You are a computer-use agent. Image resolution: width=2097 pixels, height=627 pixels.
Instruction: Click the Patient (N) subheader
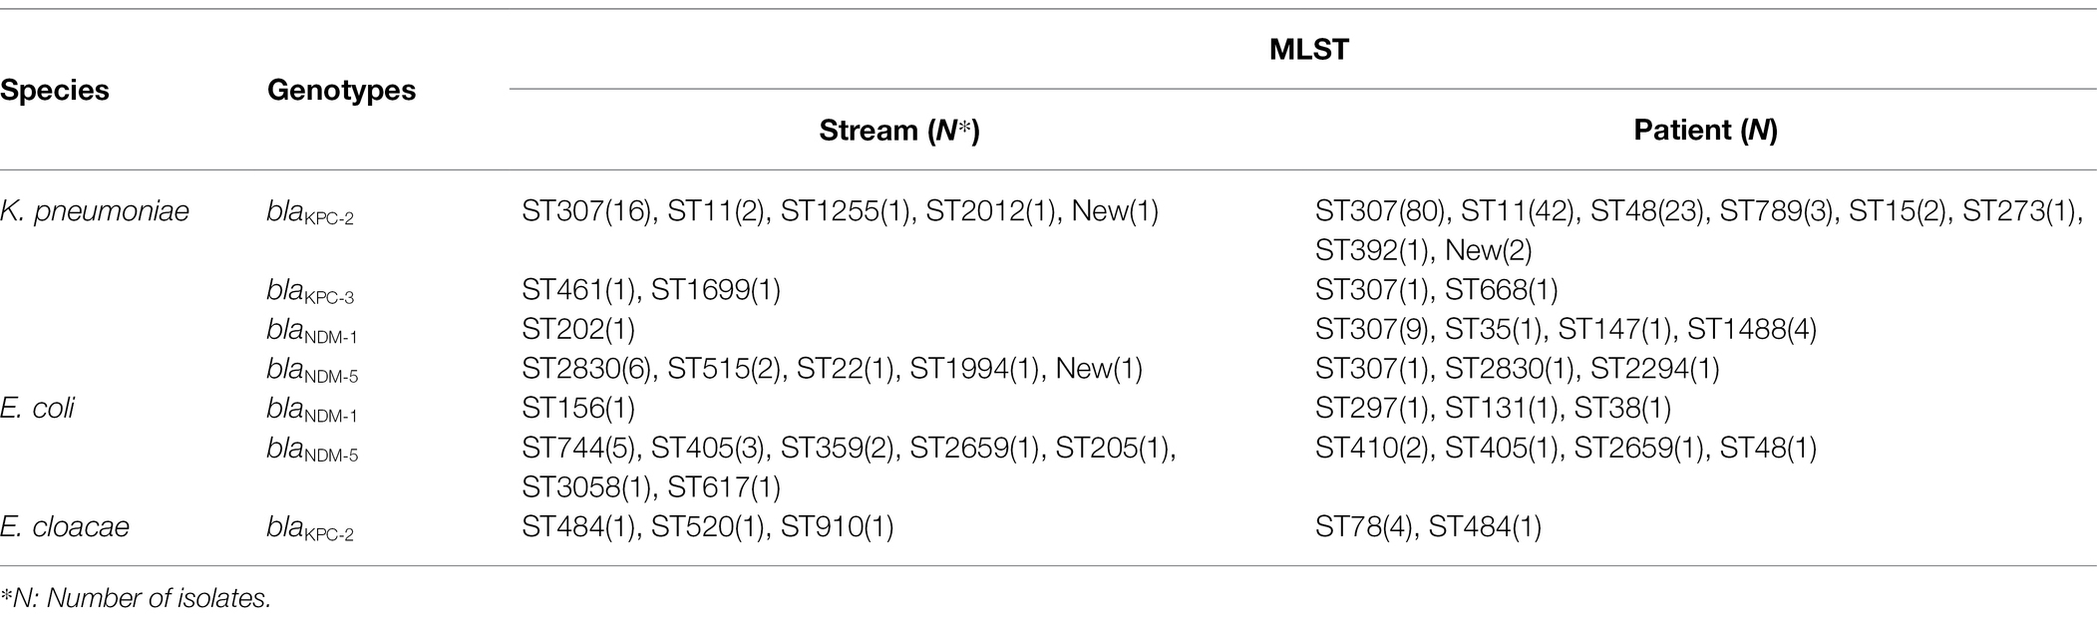pos(1705,131)
